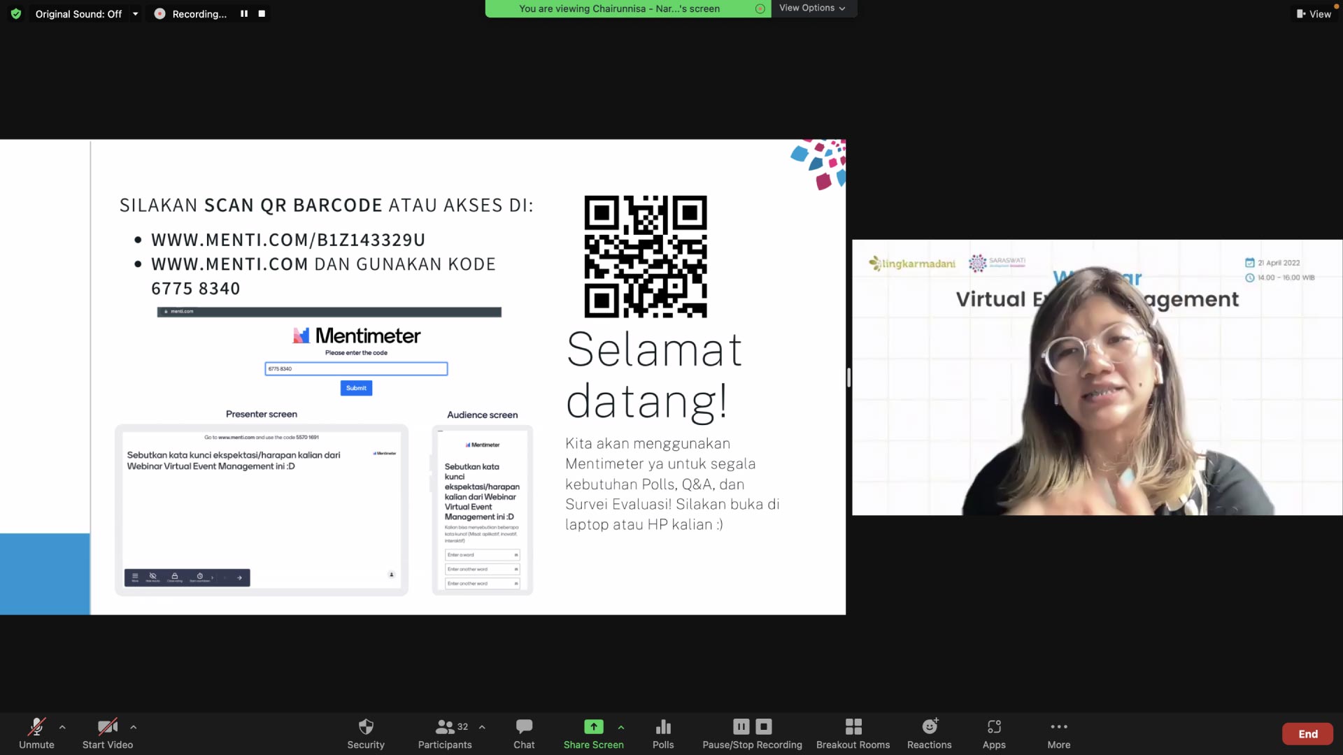Click the green Share Screen button

click(593, 733)
